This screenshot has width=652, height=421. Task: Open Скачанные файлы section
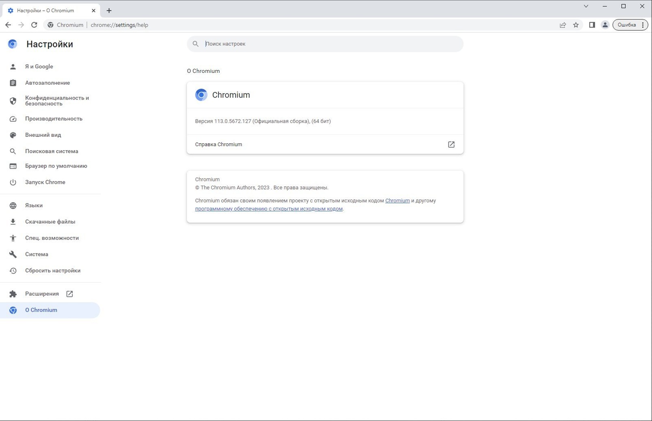(50, 222)
